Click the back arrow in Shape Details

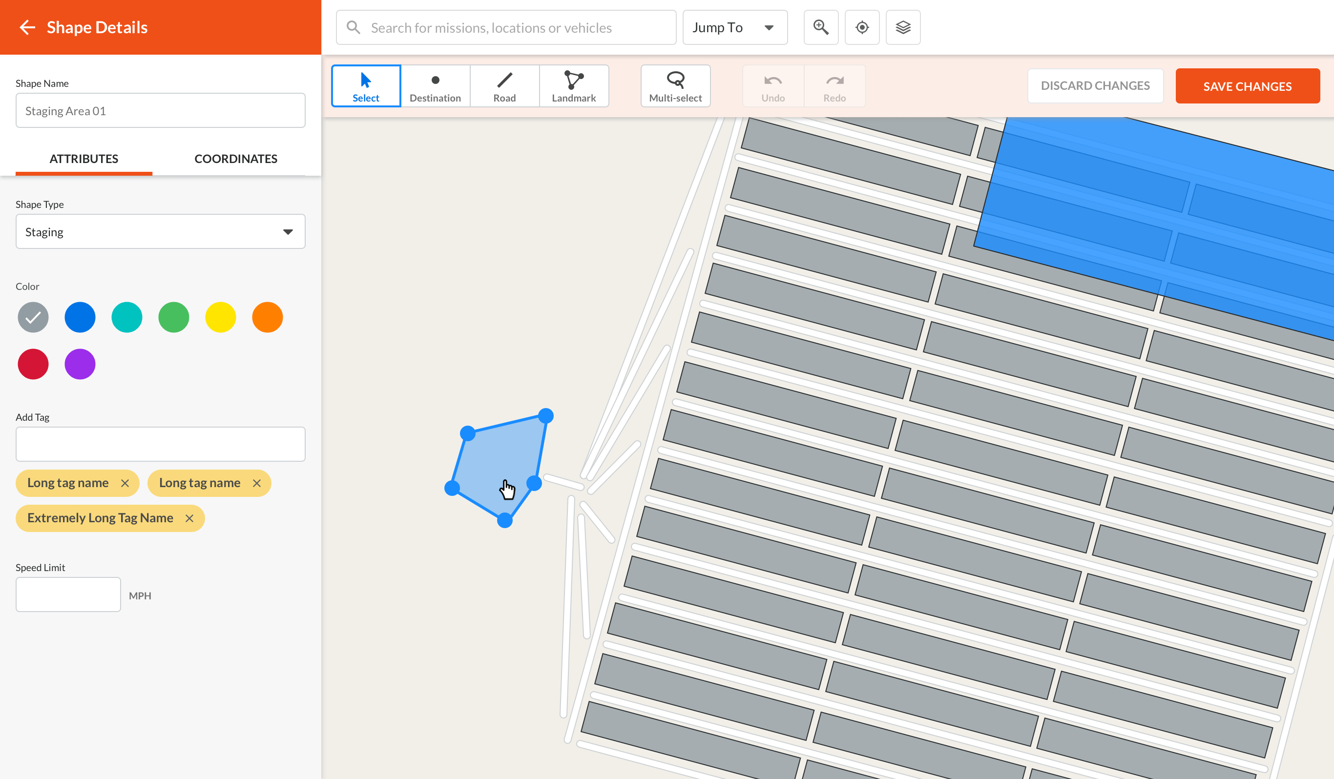click(x=27, y=27)
